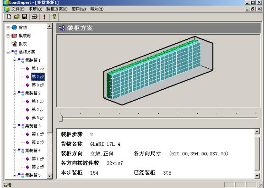The image size is (265, 188).
Task: Click the red exclamation solve icon
Action: (x=44, y=17)
